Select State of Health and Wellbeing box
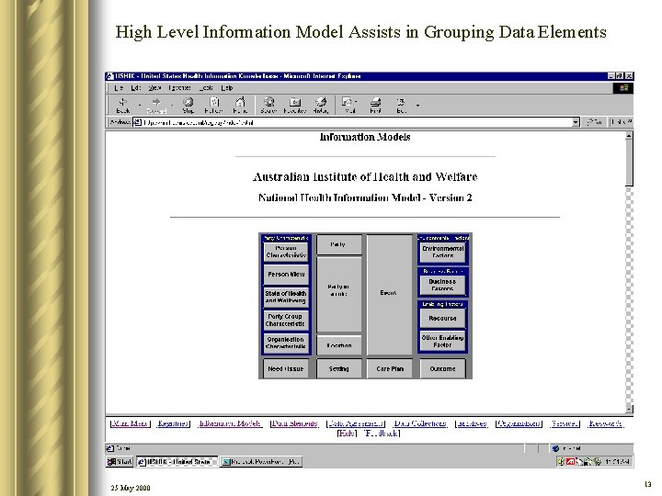The image size is (662, 496). click(x=286, y=297)
